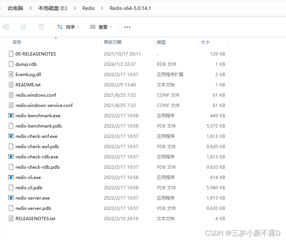Select README.txt file icon
The height and width of the screenshot is (240, 286).
point(11,85)
